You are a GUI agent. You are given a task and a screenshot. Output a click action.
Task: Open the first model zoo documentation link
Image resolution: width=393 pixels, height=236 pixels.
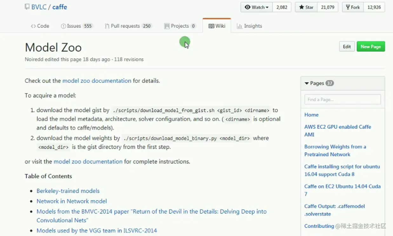(x=97, y=81)
